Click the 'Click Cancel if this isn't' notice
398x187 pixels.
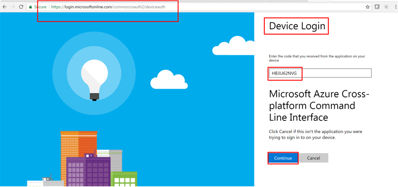click(316, 135)
